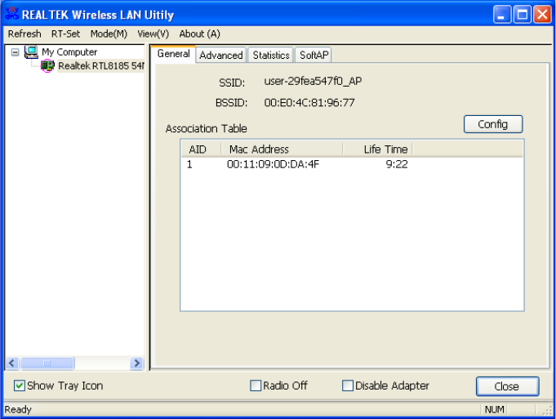Image resolution: width=556 pixels, height=419 pixels.
Task: Click the AID column header
Action: (x=201, y=149)
